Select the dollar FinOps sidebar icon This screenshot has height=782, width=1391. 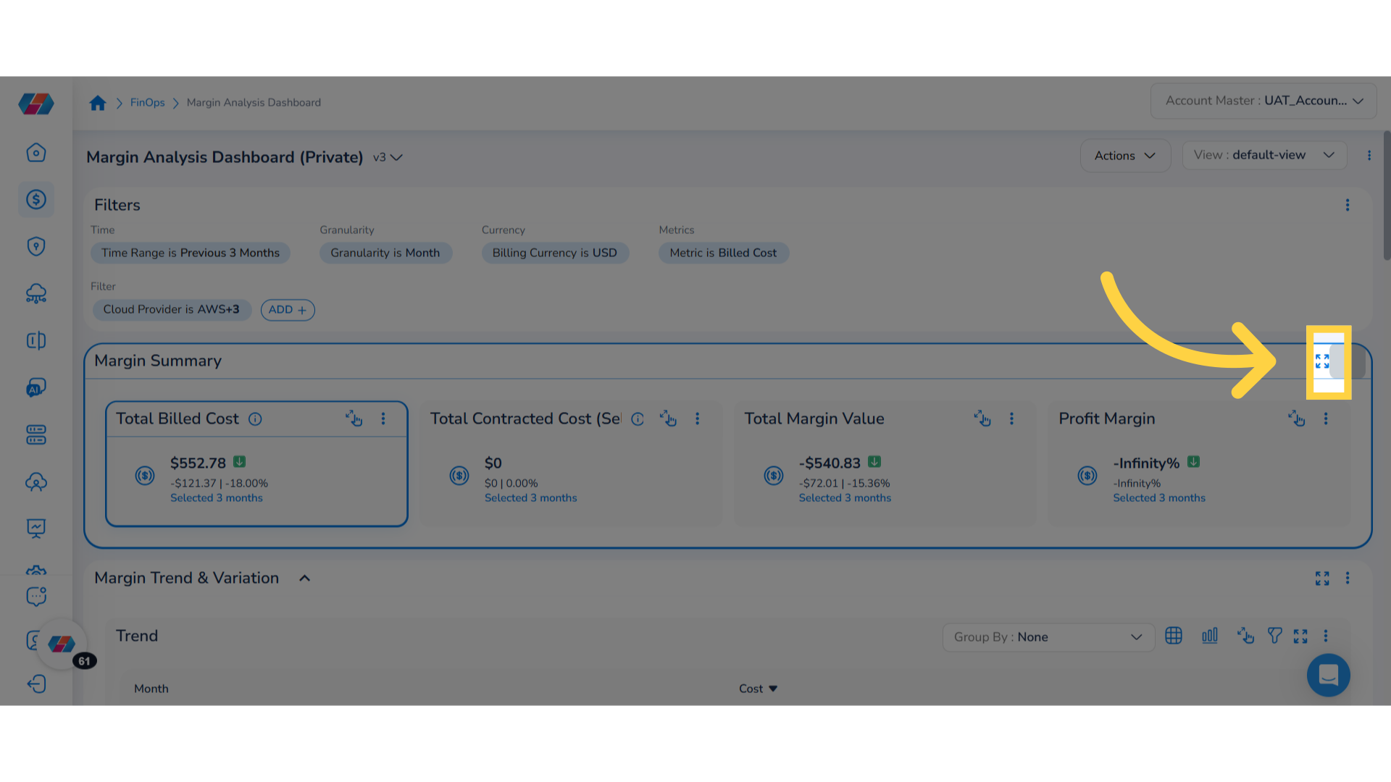pyautogui.click(x=36, y=200)
